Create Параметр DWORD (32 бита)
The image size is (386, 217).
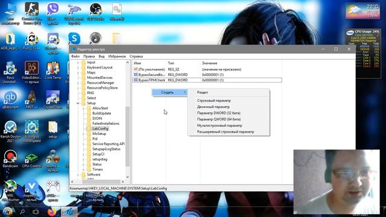[x=229, y=113]
